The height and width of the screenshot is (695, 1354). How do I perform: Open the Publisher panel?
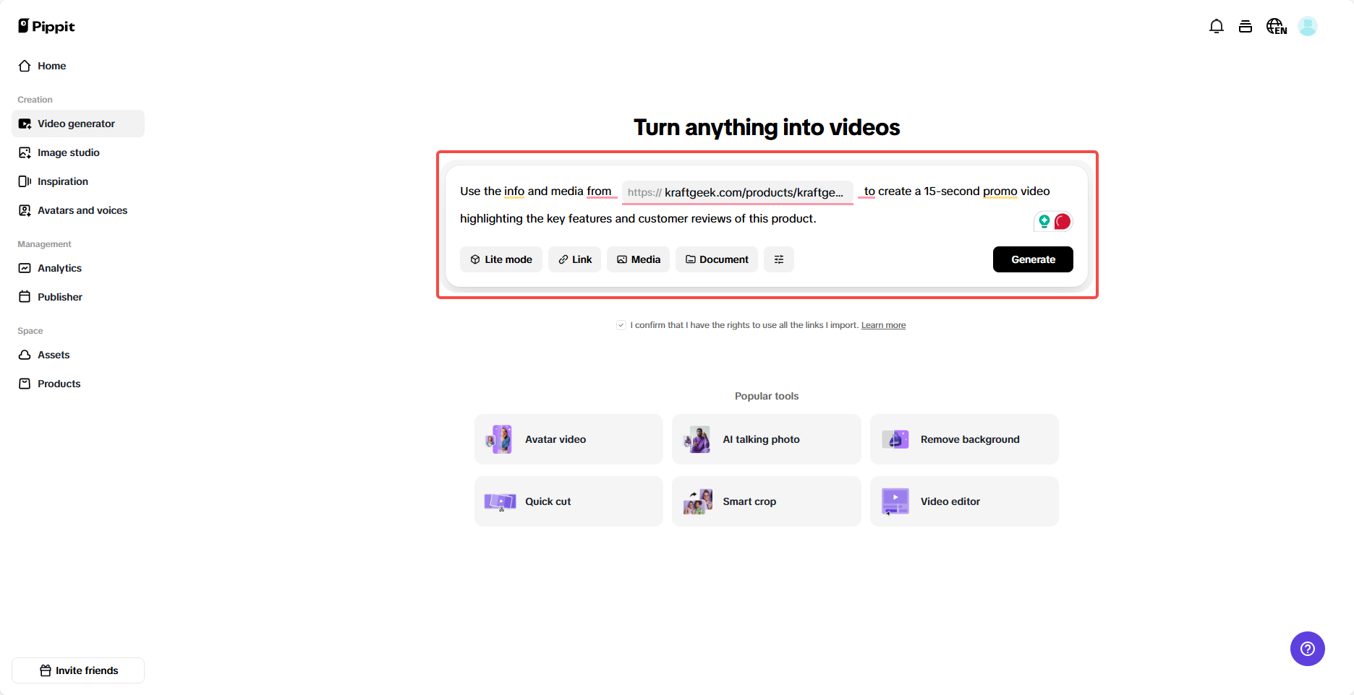click(x=60, y=297)
